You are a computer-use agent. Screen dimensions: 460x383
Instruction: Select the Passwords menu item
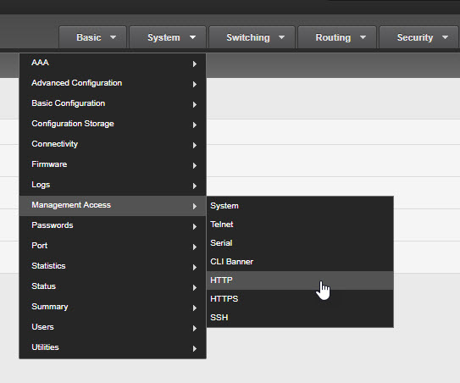[113, 225]
